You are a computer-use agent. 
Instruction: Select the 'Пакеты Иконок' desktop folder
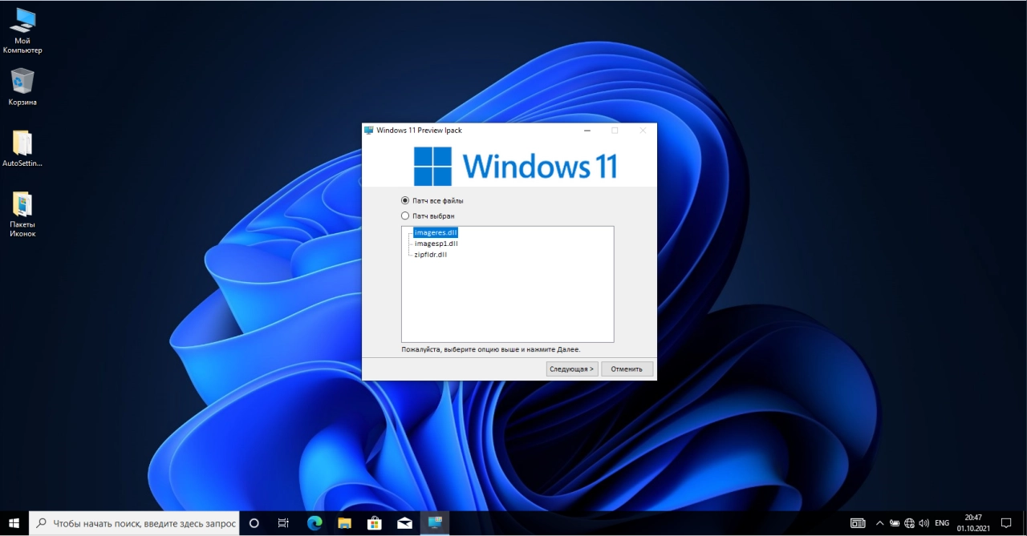tap(22, 215)
